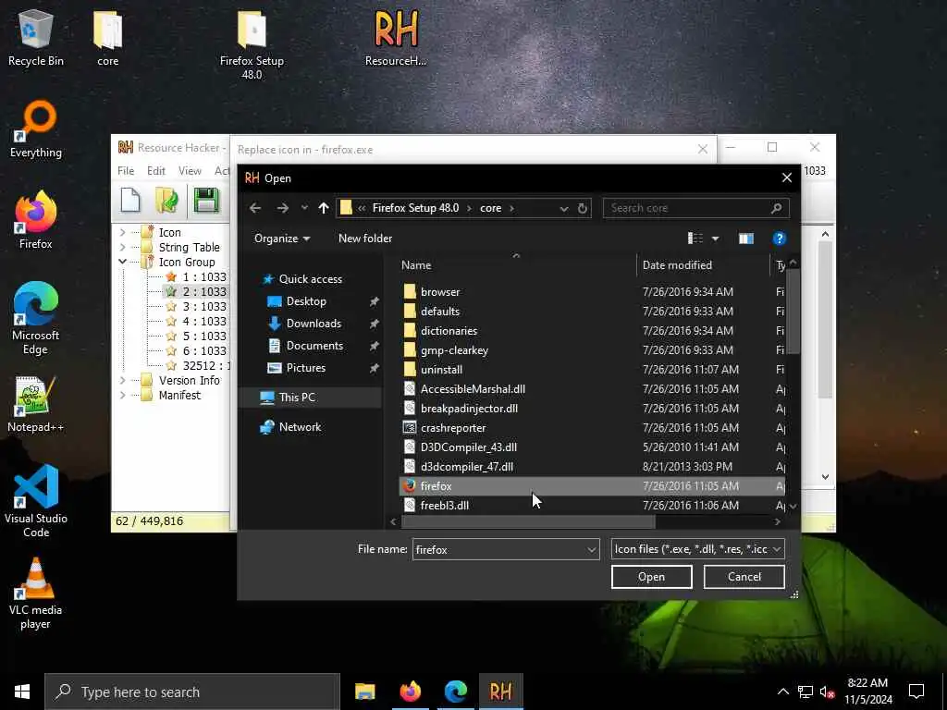The height and width of the screenshot is (710, 947).
Task: Expand the Manifest tree node
Action: pos(123,396)
